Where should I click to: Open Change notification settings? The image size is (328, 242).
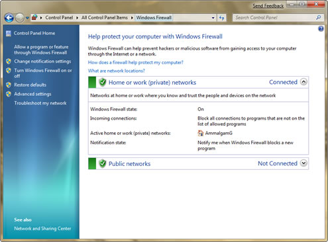(42, 61)
